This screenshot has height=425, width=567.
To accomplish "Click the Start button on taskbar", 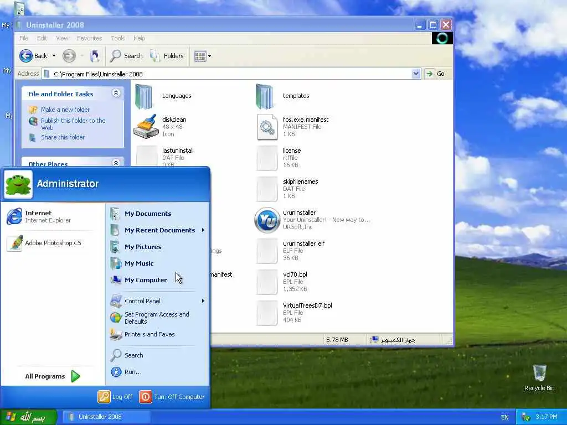I will [28, 417].
